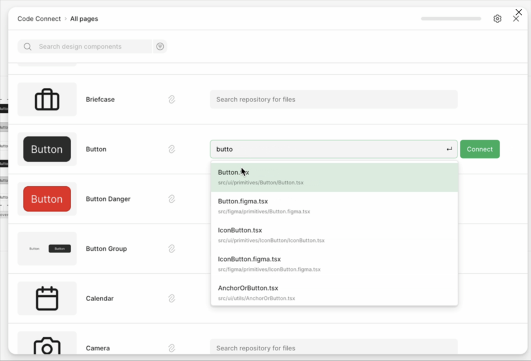Viewport: 531px width, 361px height.
Task: Click the red Button Danger component preview
Action: click(47, 199)
